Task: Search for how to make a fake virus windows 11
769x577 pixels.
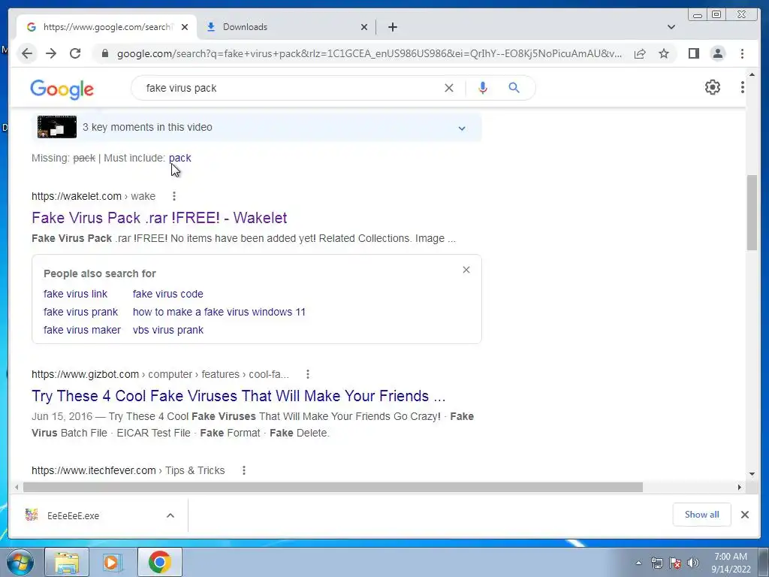Action: tap(219, 312)
